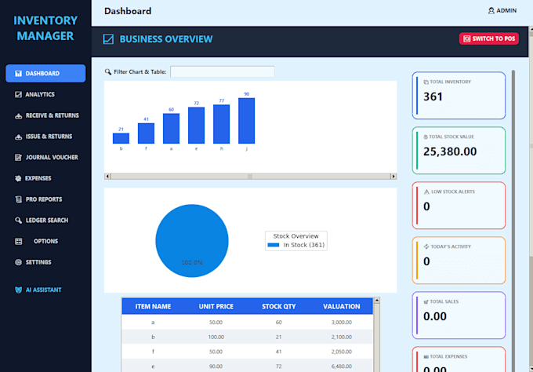
Task: Click the Total Sales icon
Action: pos(426,302)
